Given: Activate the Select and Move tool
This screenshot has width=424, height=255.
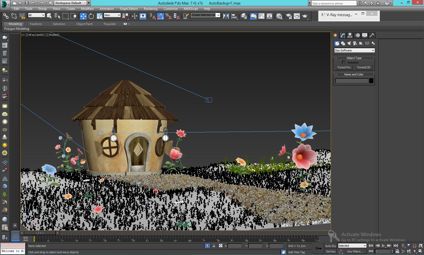Looking at the screenshot, I should coord(83,16).
